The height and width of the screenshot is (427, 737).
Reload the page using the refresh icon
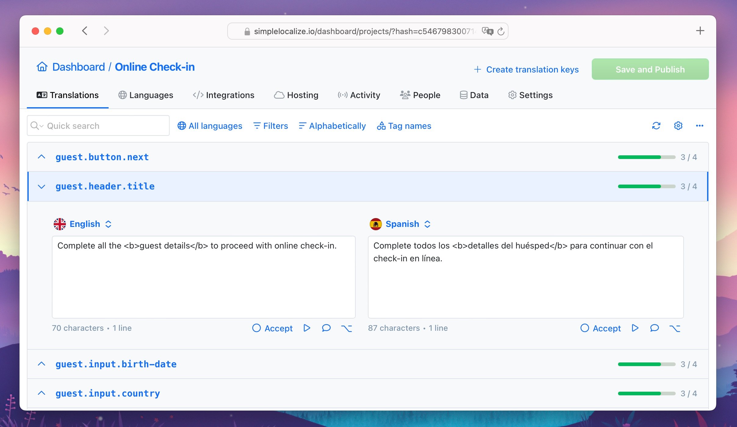(x=501, y=31)
